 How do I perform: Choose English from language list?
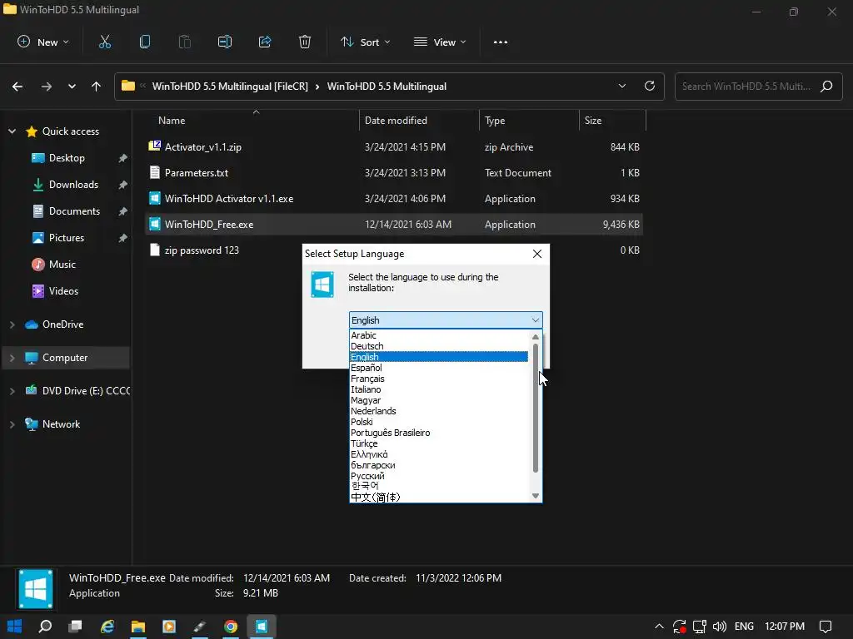[438, 357]
